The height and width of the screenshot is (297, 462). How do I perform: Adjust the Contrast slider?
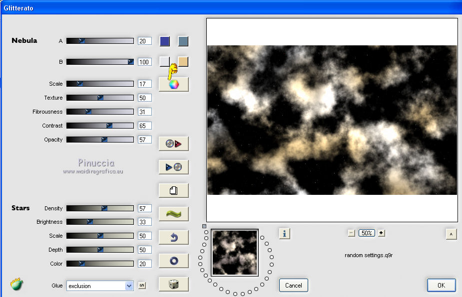point(100,126)
